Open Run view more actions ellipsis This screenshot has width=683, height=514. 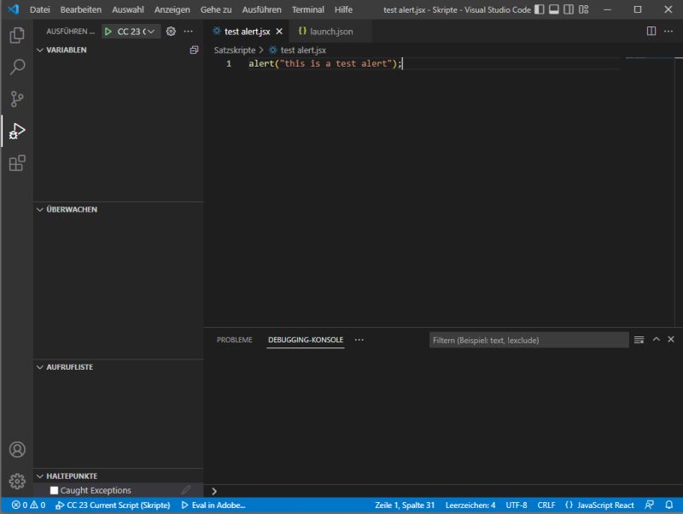tap(188, 32)
